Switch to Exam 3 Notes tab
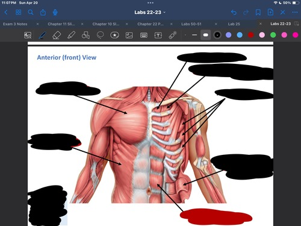 [15, 24]
